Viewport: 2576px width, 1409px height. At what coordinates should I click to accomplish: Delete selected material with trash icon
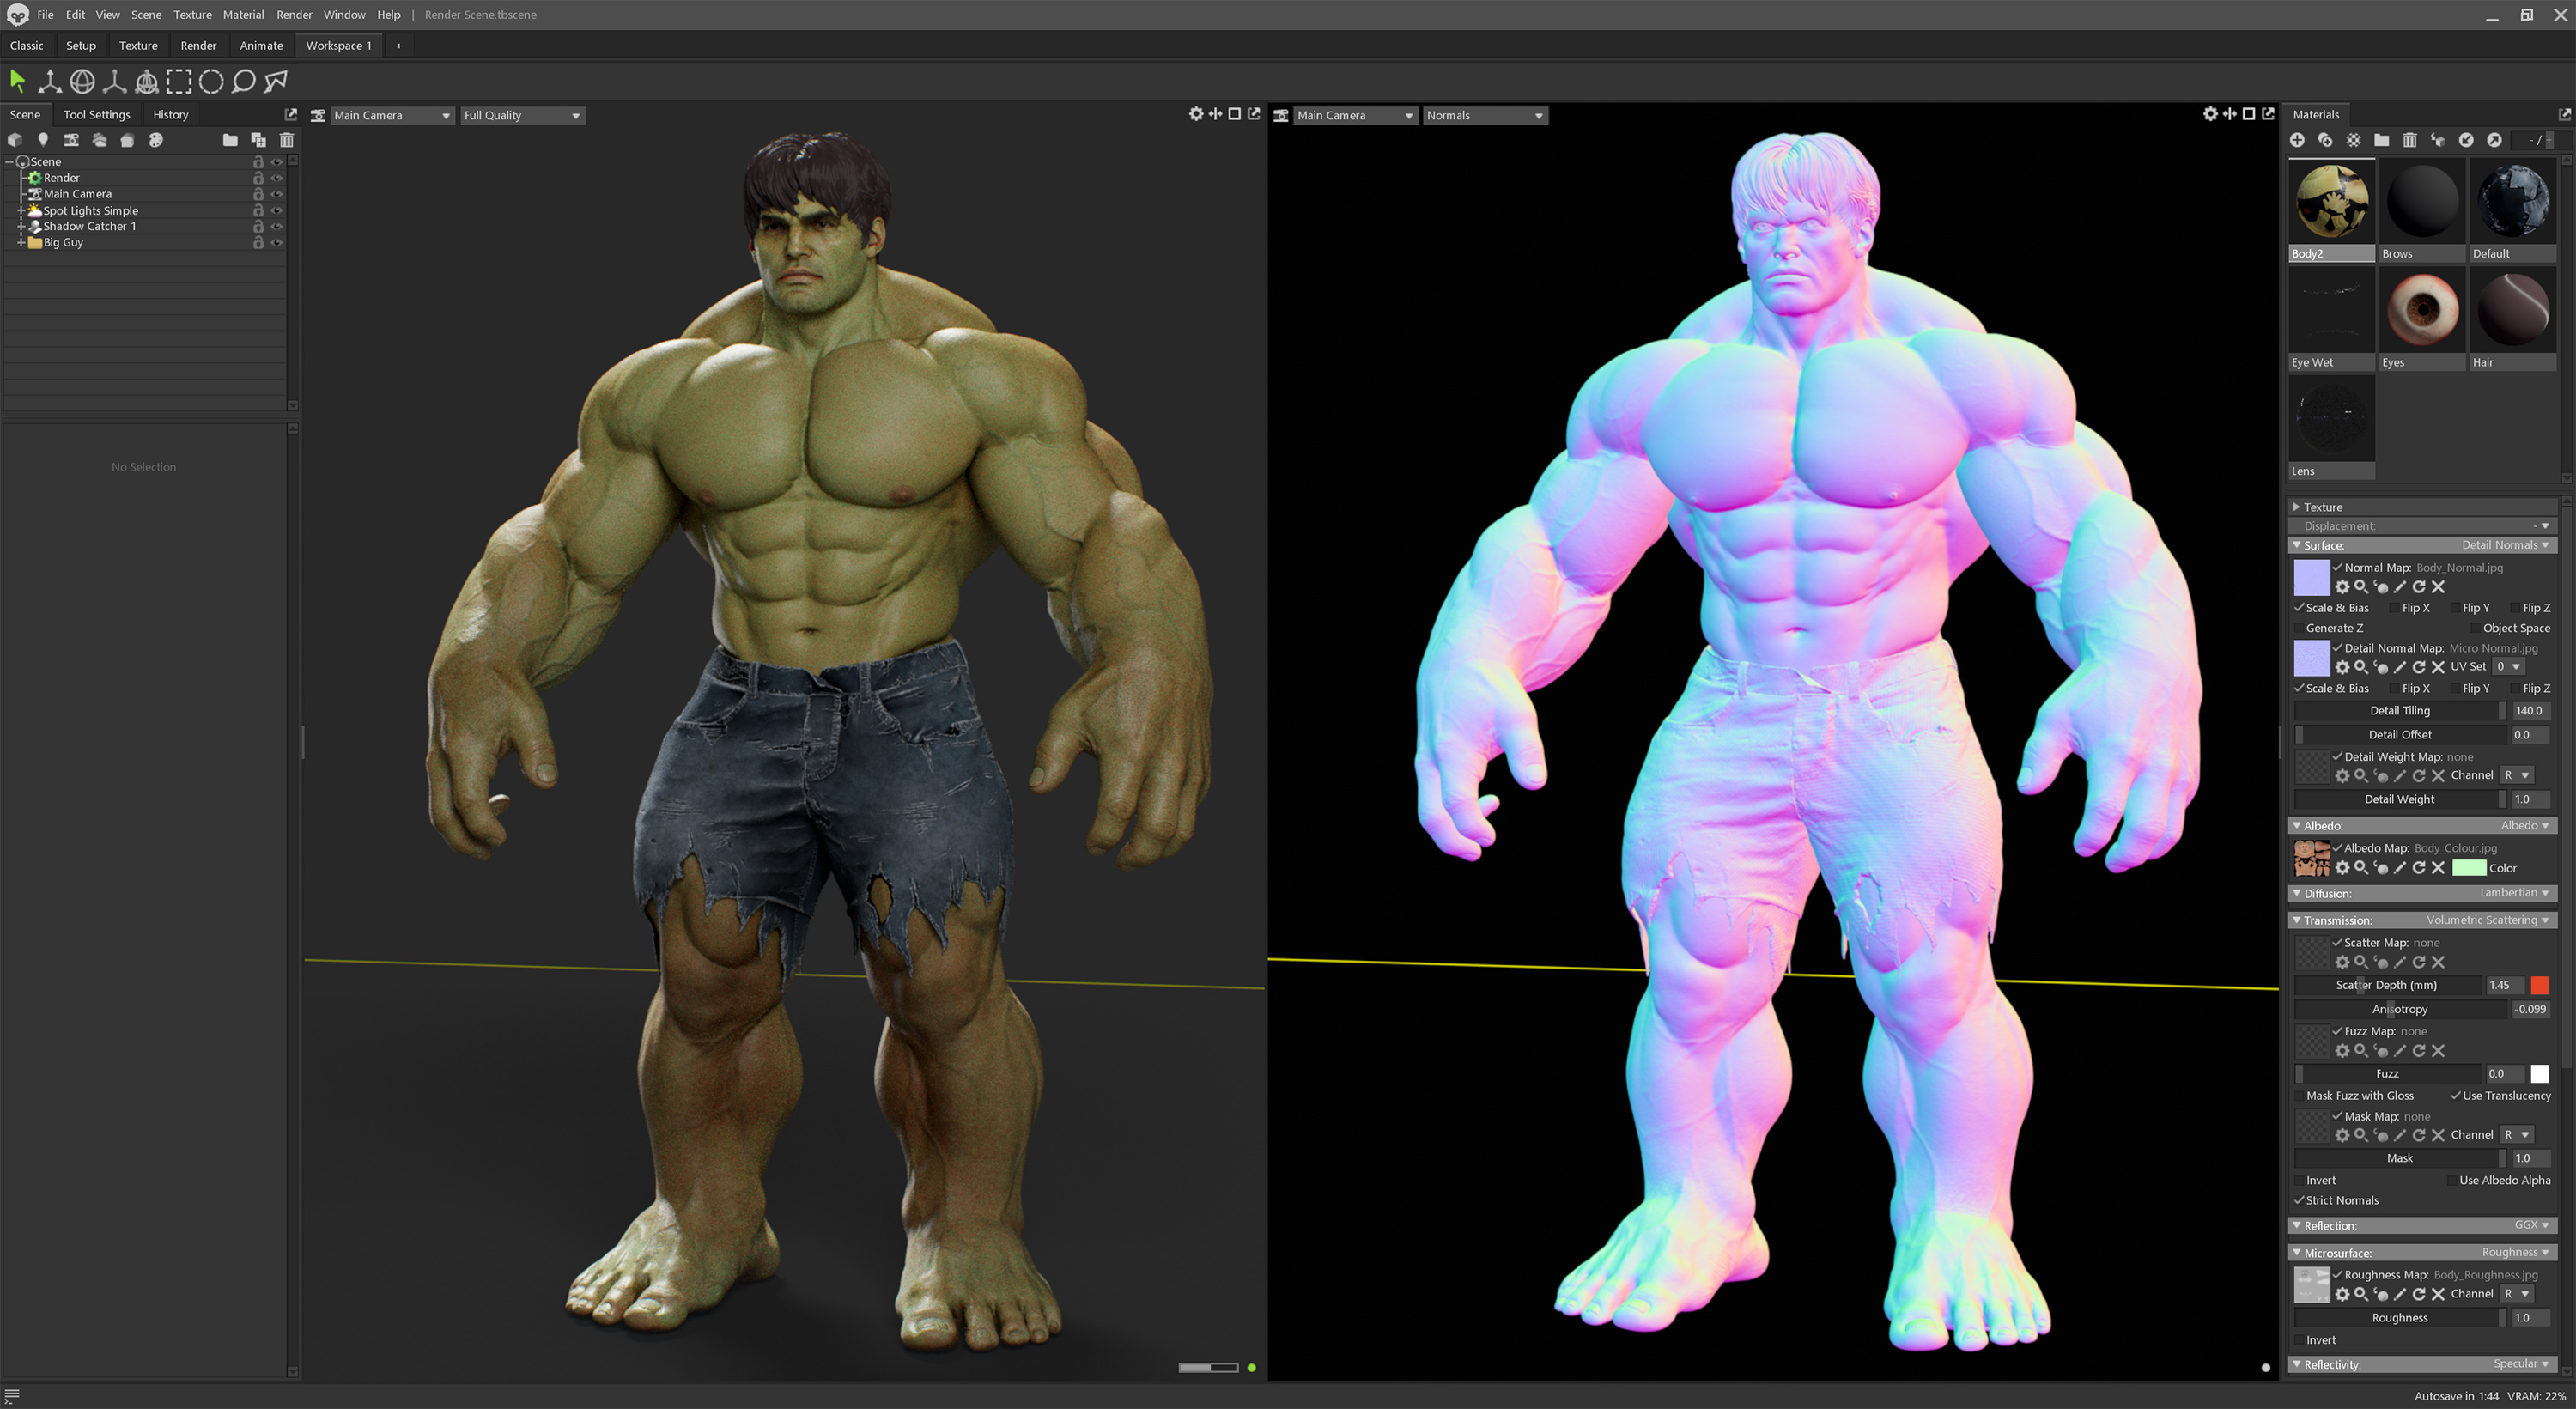[2410, 140]
